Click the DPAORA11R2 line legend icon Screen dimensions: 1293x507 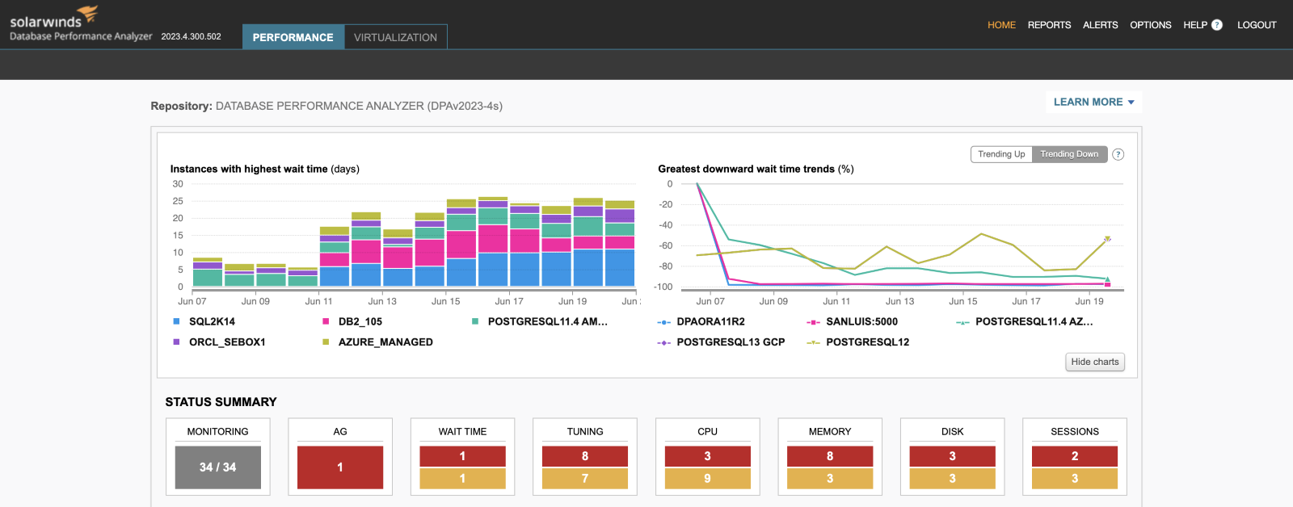coord(663,322)
